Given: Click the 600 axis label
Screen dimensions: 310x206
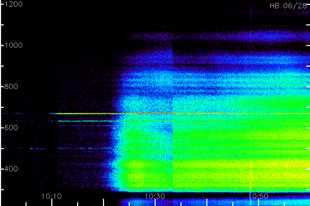Looking at the screenshot, I should (x=11, y=127).
